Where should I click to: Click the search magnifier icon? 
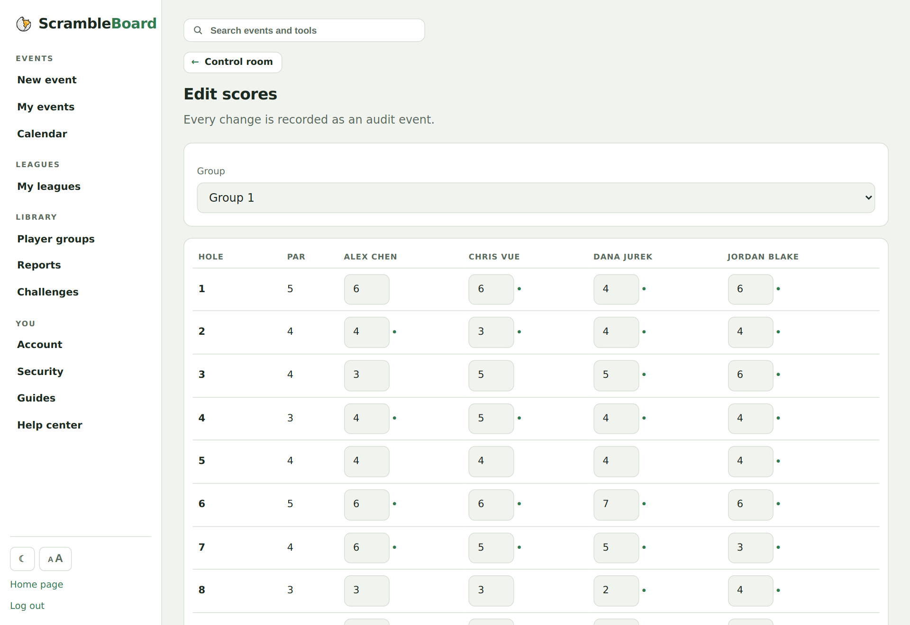[x=198, y=30]
